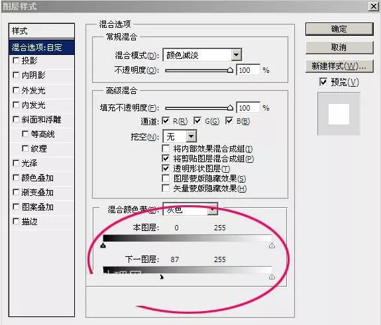Enable the 纹理 checkbox
The image size is (381, 325).
click(x=25, y=148)
